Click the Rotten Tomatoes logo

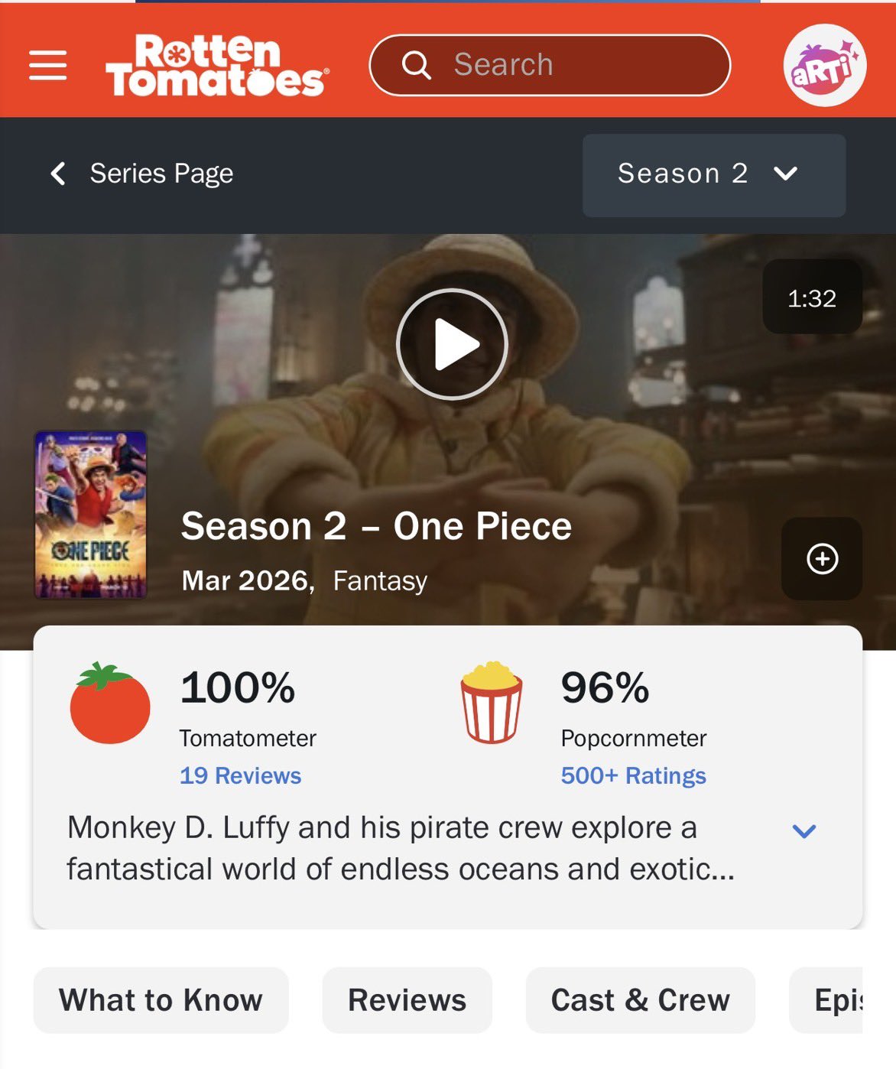217,65
